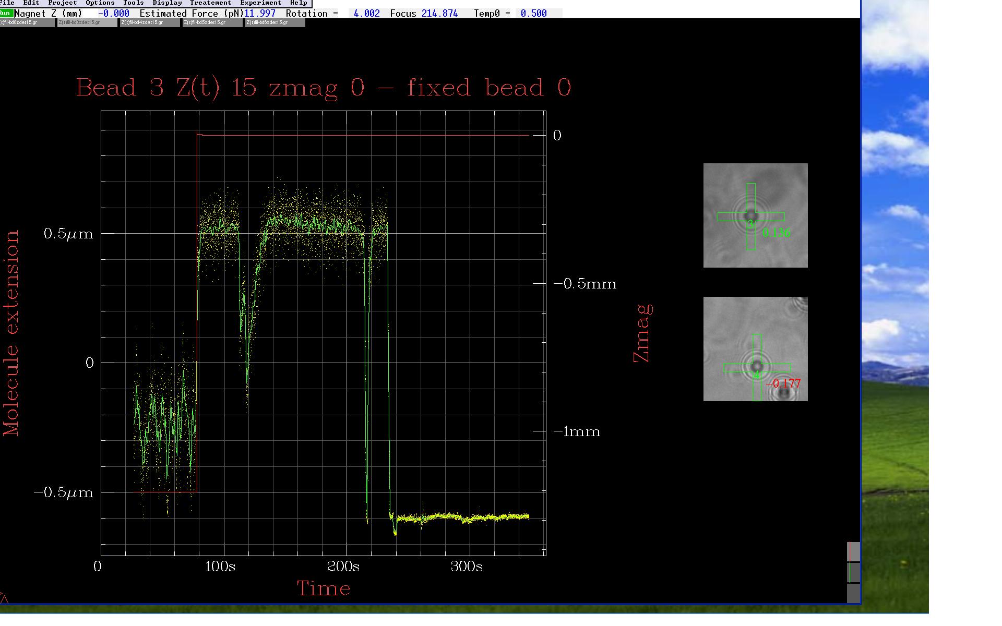Select bead 4 thumbnail showing -0.177
The image size is (1002, 626).
click(755, 348)
